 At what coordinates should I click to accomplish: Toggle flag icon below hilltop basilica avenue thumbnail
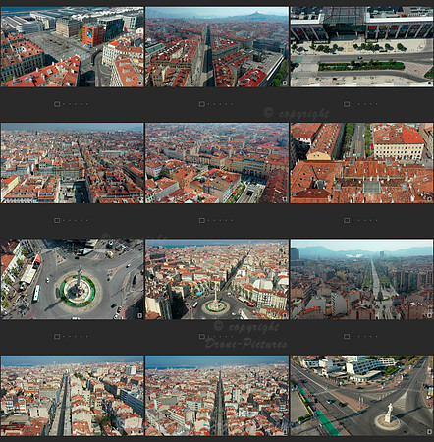click(202, 104)
